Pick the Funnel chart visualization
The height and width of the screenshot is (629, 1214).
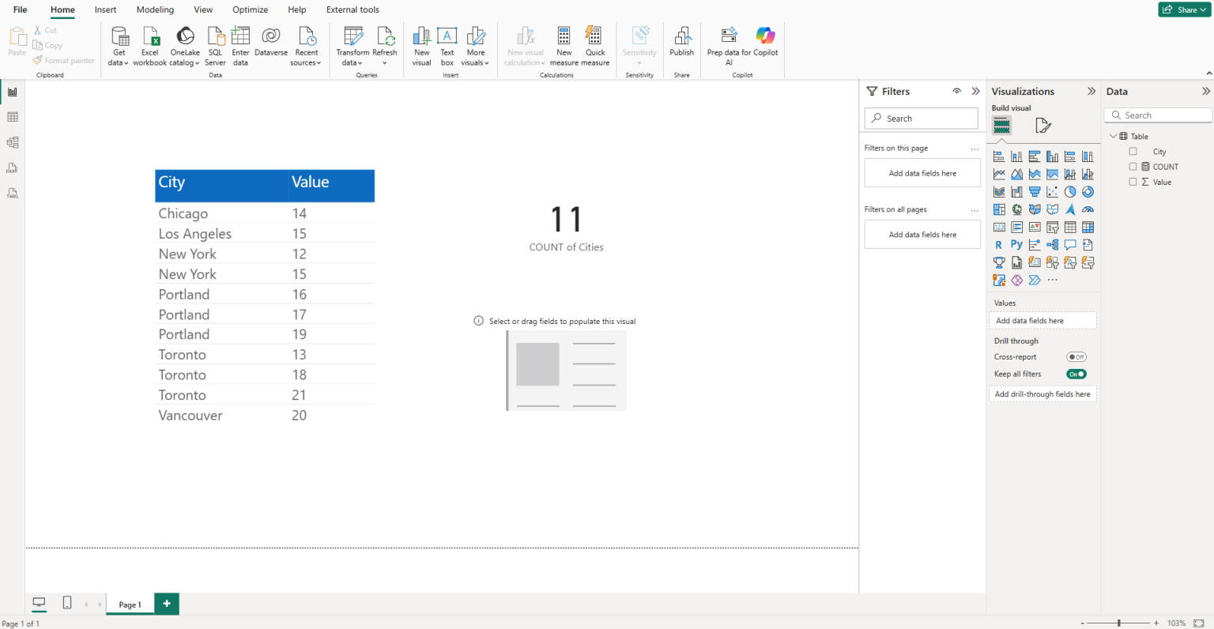1035,192
